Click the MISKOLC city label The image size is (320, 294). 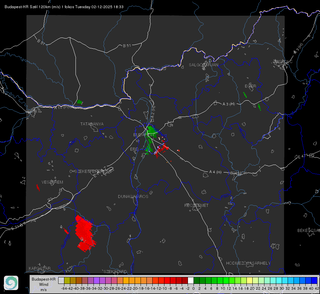click(x=283, y=62)
